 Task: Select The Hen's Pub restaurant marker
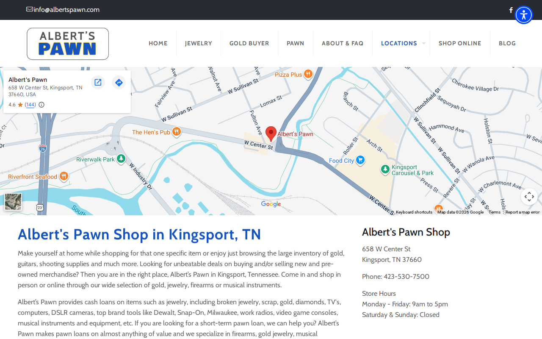click(x=176, y=132)
